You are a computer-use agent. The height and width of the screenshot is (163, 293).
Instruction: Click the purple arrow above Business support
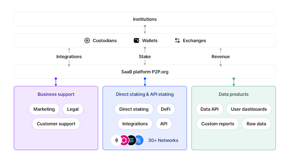tap(56, 82)
